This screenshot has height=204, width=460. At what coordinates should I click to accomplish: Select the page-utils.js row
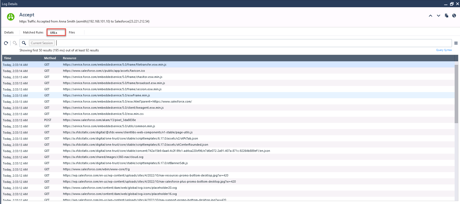pos(228,132)
